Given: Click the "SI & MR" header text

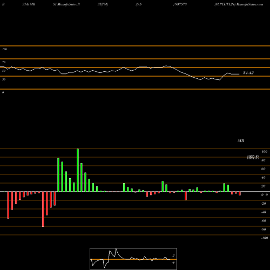Looking at the screenshot, I should (x=29, y=4).
